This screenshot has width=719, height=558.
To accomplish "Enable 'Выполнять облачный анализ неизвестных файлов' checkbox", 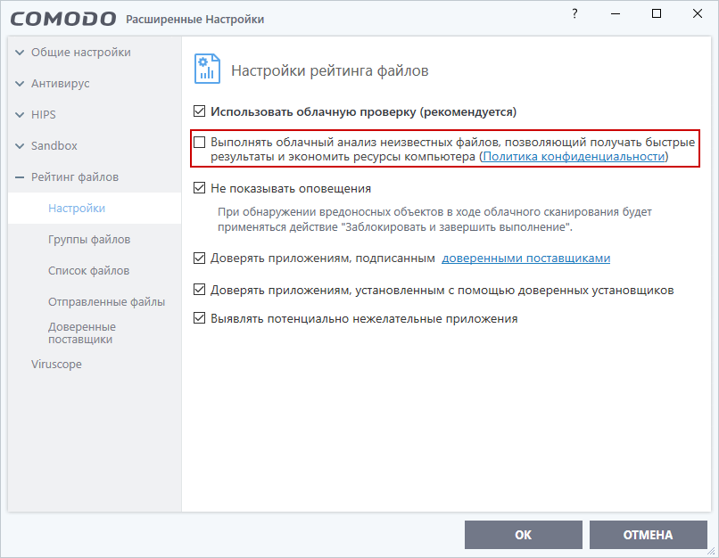I will pos(199,143).
